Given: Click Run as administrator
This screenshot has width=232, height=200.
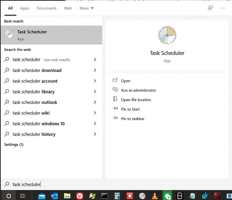Looking at the screenshot, I should (x=138, y=90).
